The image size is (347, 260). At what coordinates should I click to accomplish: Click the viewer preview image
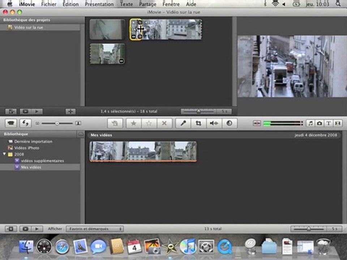pyautogui.click(x=292, y=66)
